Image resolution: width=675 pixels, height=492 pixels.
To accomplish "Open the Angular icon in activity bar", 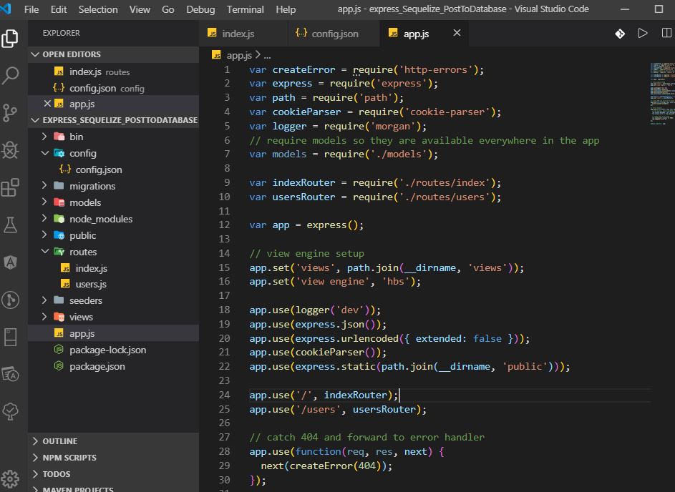I will click(x=10, y=262).
